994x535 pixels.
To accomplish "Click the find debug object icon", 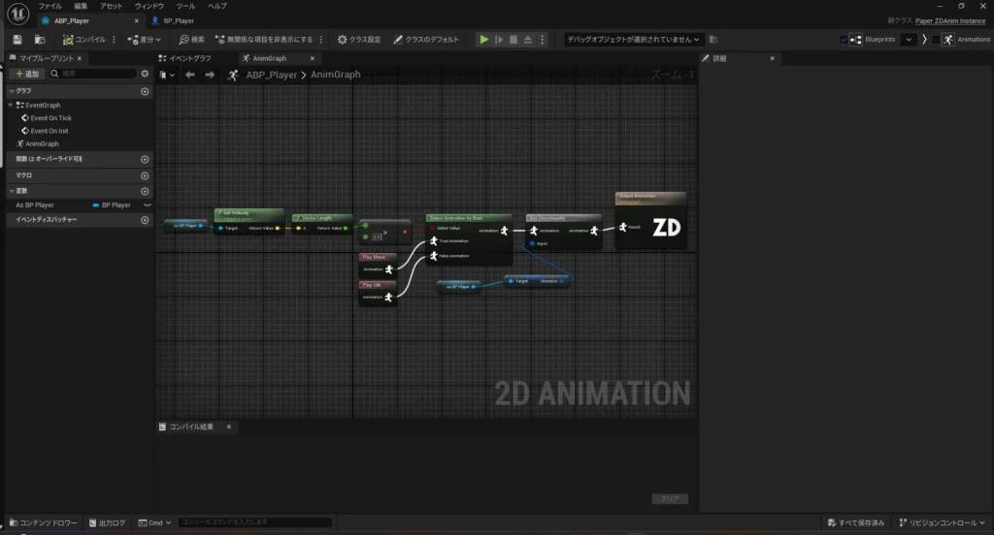I will pyautogui.click(x=713, y=40).
